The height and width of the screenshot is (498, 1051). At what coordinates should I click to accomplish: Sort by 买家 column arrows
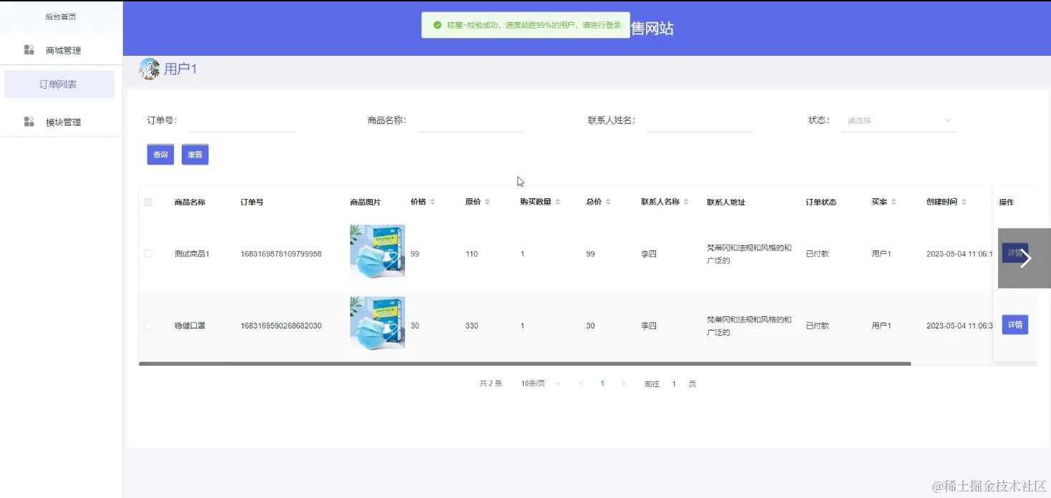click(x=894, y=202)
